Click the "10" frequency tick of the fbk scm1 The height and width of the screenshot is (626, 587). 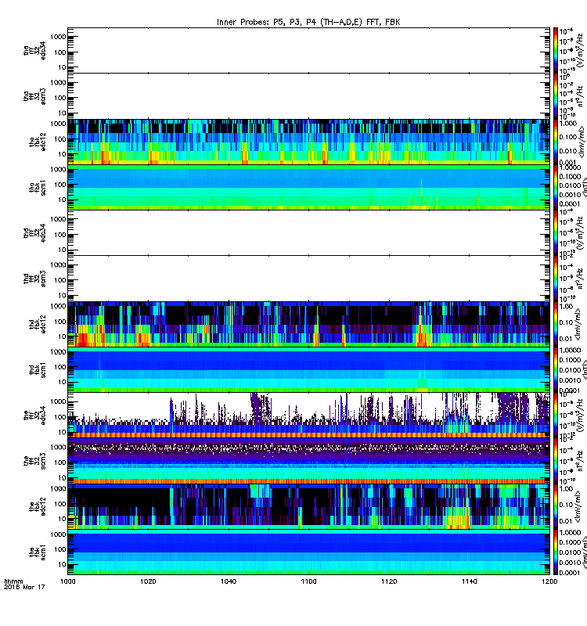tap(63, 564)
